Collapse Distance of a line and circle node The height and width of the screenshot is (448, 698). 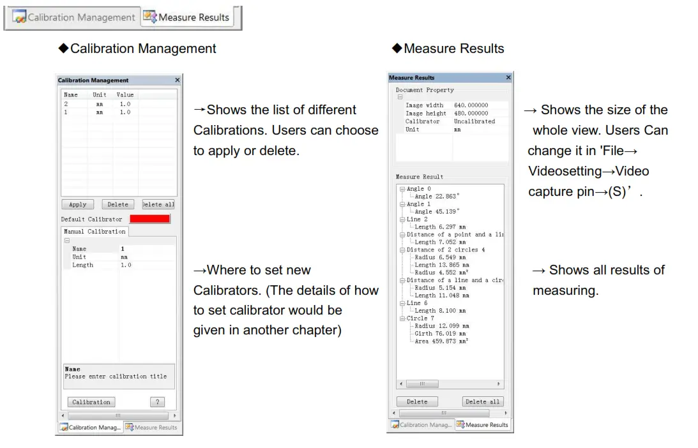(x=402, y=280)
